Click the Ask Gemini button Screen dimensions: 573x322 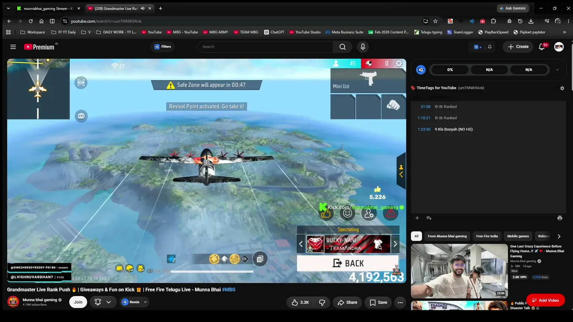coord(513,8)
